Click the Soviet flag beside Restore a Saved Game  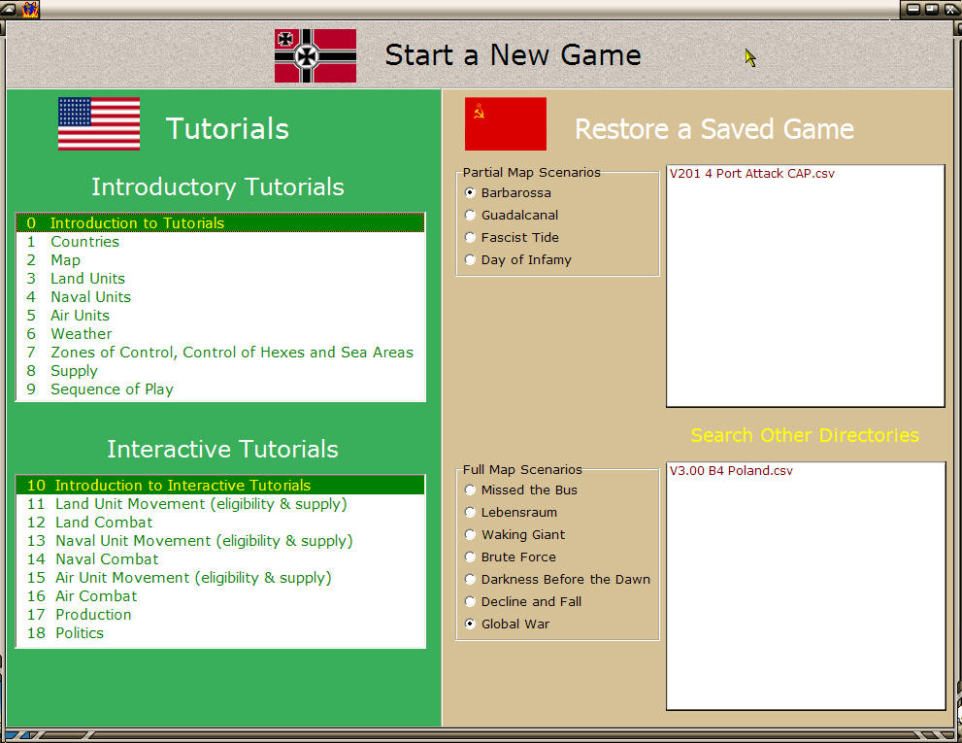pyautogui.click(x=505, y=123)
